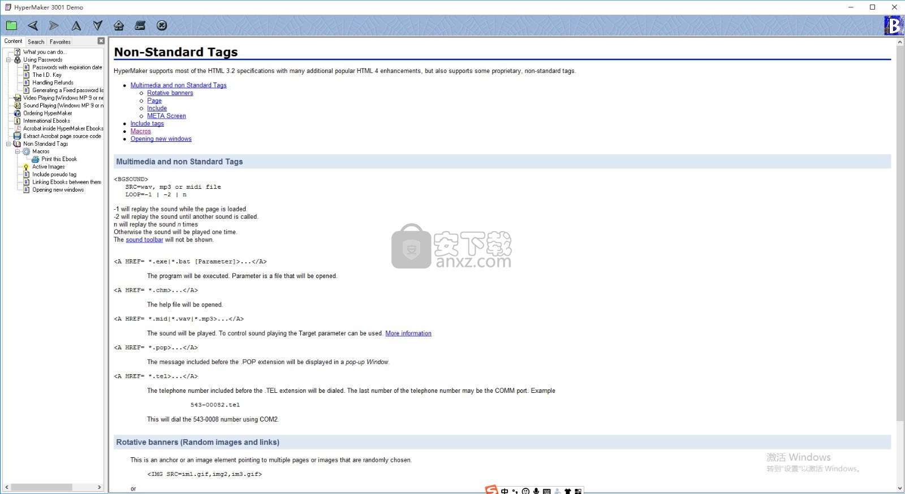Select What you can do... tree item
Screen dimensions: 905x494
click(45, 52)
